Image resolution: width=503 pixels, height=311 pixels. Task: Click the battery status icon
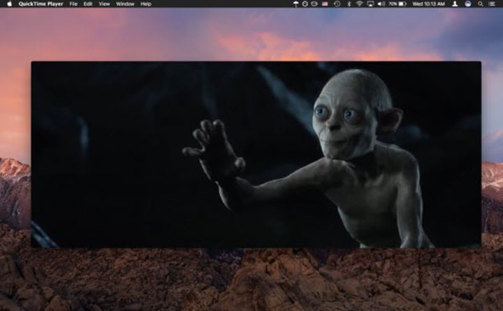tap(402, 4)
